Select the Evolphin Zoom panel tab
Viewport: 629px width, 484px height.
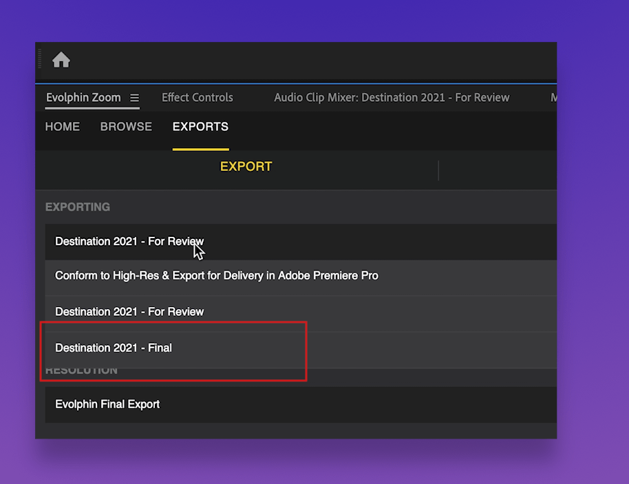coord(83,98)
